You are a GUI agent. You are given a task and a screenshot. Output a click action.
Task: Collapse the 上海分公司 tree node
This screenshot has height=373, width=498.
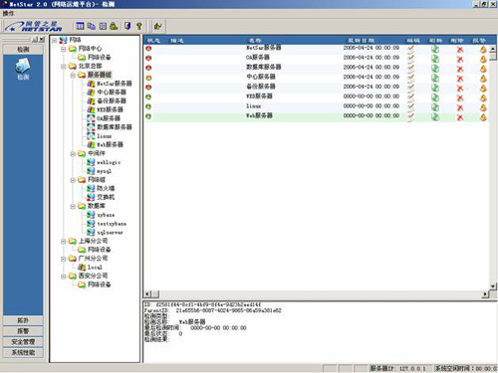coord(63,242)
